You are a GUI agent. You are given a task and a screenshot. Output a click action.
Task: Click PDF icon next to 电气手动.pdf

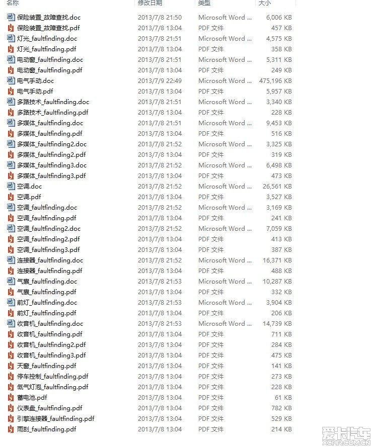tap(11, 91)
